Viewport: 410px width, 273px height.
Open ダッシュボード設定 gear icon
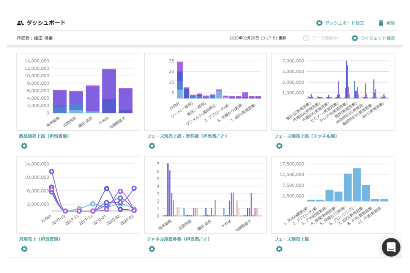point(319,23)
